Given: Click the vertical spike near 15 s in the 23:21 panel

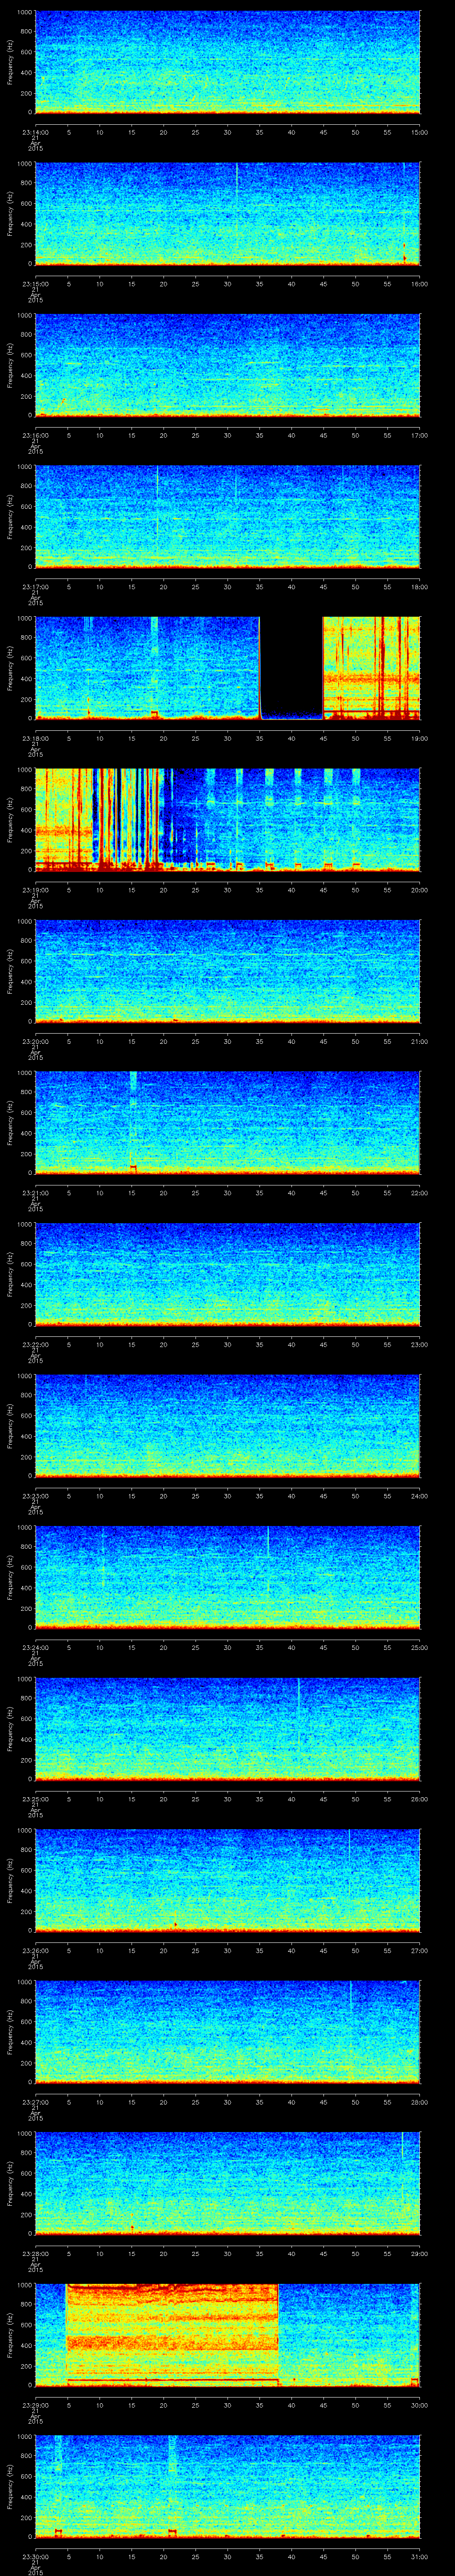Looking at the screenshot, I should coord(133,1122).
